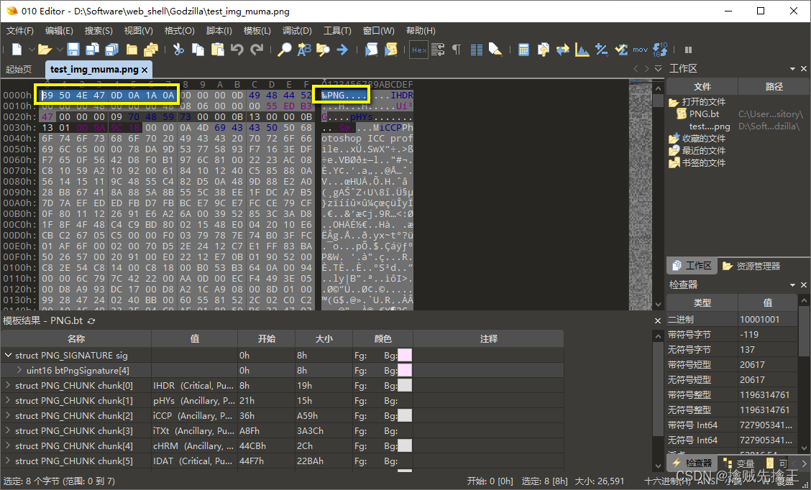
Task: Select PNG.bt in workspace tree
Action: pyautogui.click(x=704, y=114)
